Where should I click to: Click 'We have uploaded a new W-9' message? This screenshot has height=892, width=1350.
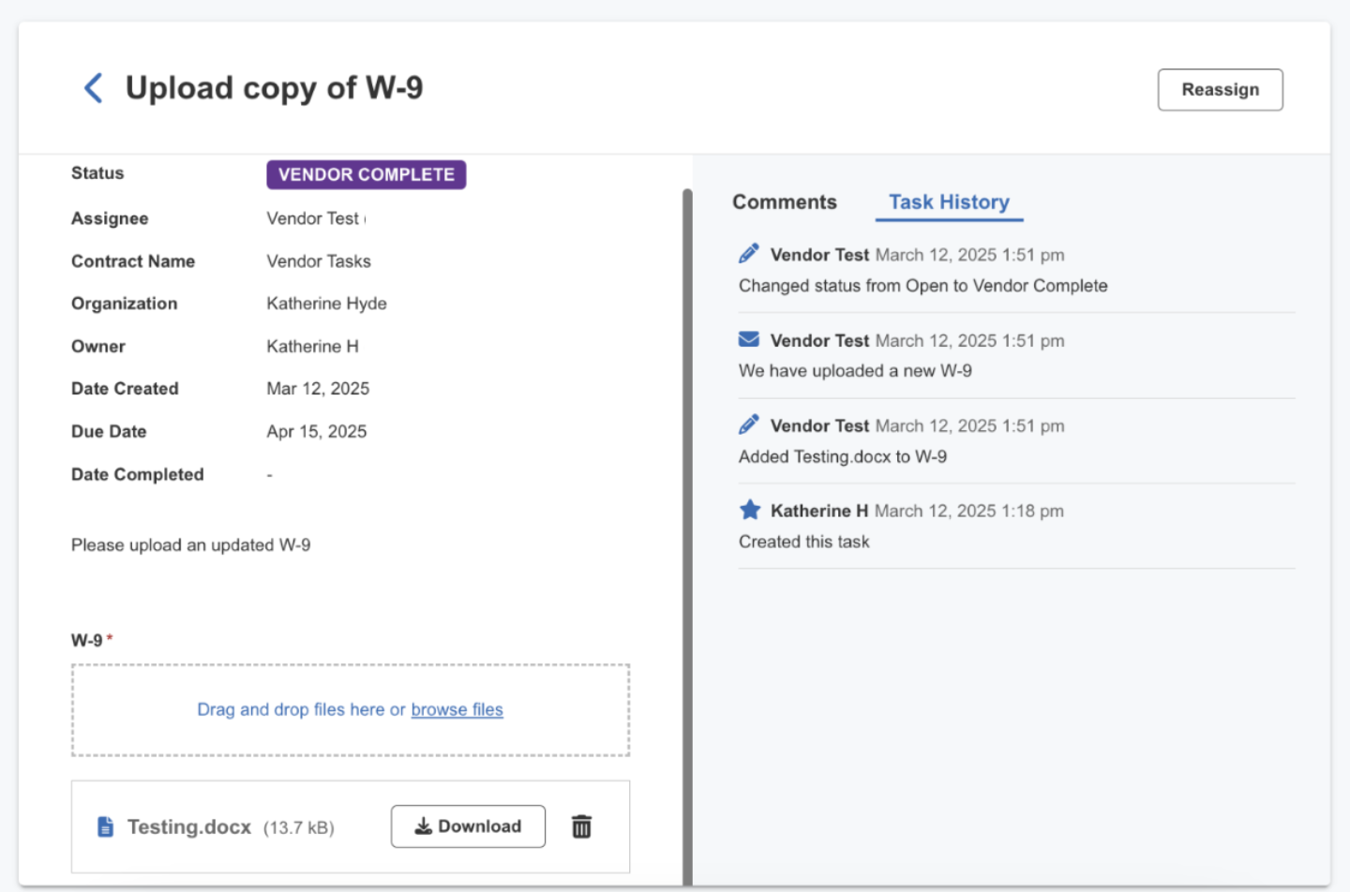point(855,371)
